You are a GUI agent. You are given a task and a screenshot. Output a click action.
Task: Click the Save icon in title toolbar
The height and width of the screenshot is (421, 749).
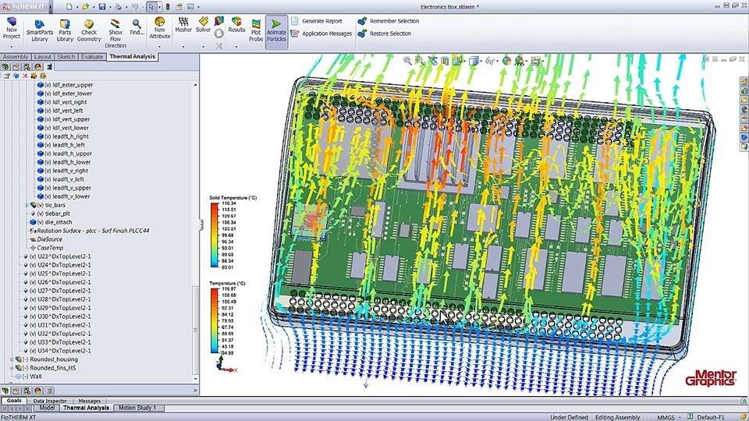(101, 7)
